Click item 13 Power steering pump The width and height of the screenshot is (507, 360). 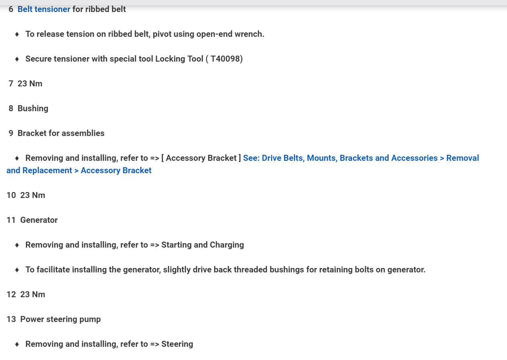click(60, 319)
